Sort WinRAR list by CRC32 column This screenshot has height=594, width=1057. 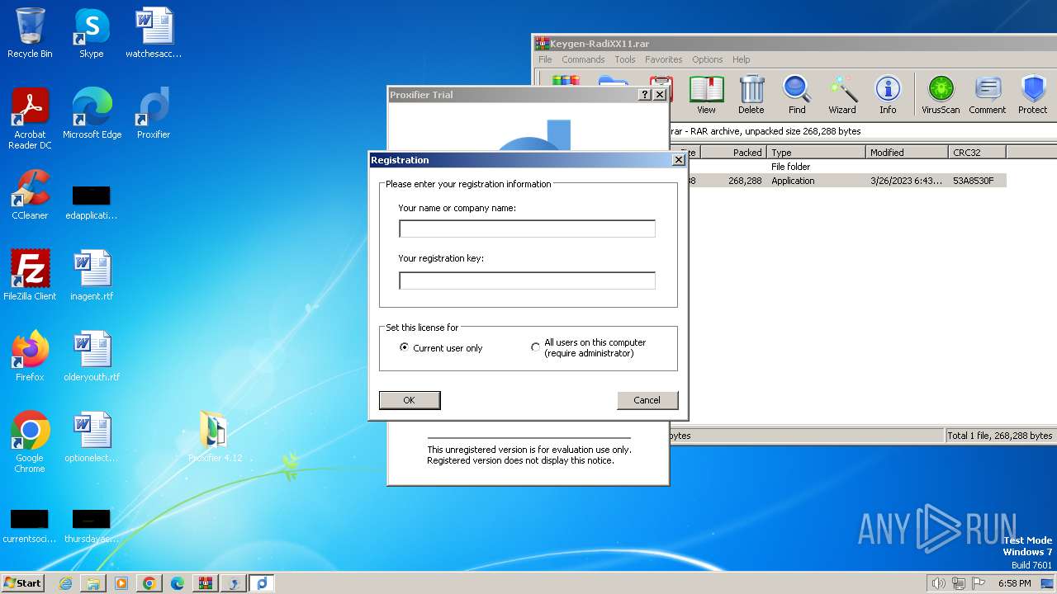(x=978, y=153)
